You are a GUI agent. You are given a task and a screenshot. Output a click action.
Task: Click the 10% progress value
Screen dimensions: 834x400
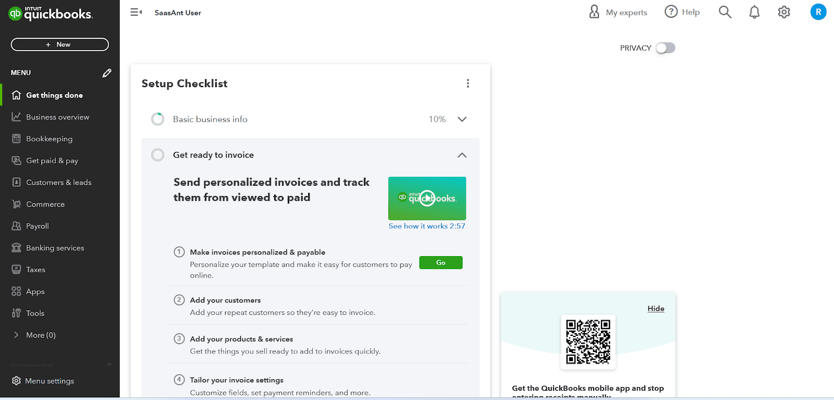click(x=437, y=119)
